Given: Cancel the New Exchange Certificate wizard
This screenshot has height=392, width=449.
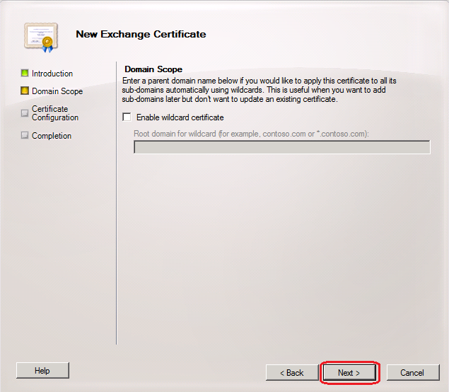Looking at the screenshot, I should pyautogui.click(x=412, y=372).
